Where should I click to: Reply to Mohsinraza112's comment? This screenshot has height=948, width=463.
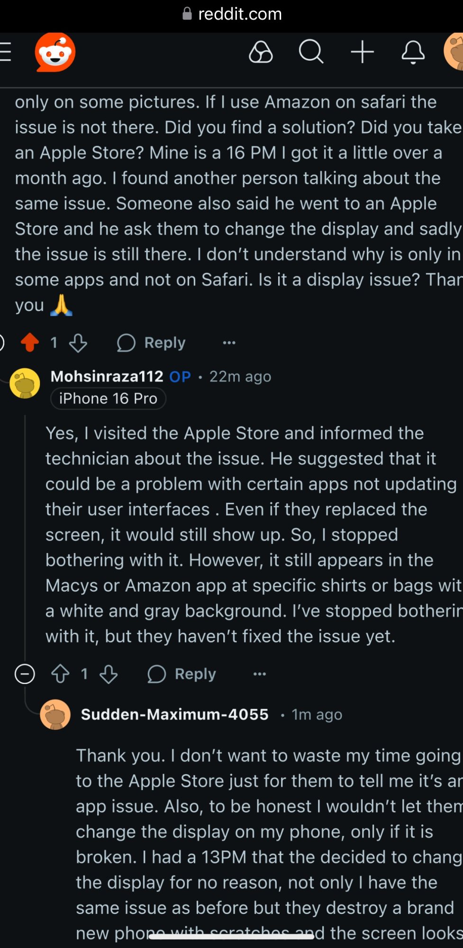[182, 674]
